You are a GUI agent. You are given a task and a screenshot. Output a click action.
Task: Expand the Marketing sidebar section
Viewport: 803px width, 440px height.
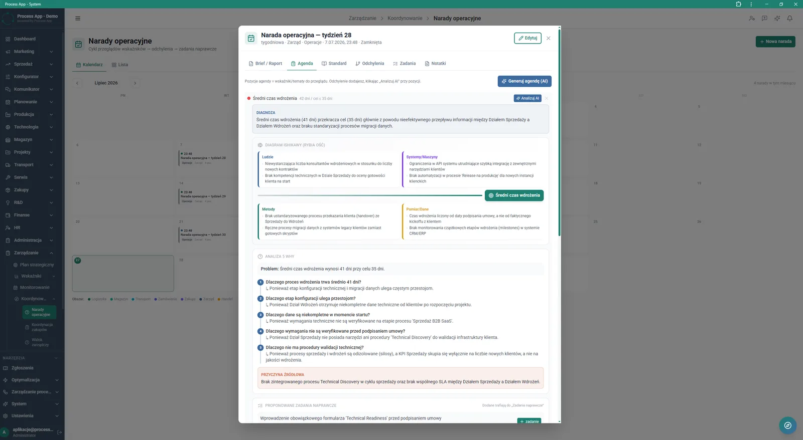[x=51, y=52]
